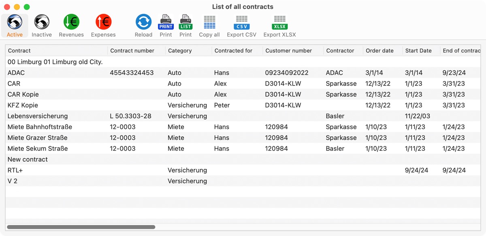The image size is (486, 236).
Task: Select the Active contracts handshake icon
Action: point(15,22)
